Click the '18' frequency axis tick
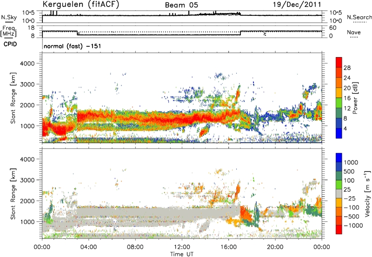The height and width of the screenshot is (257, 372). [31, 28]
